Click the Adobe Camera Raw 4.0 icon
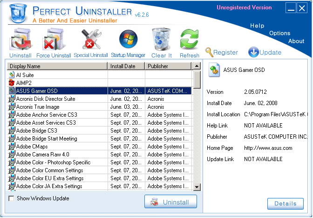The width and height of the screenshot is (313, 218). (x=12, y=155)
